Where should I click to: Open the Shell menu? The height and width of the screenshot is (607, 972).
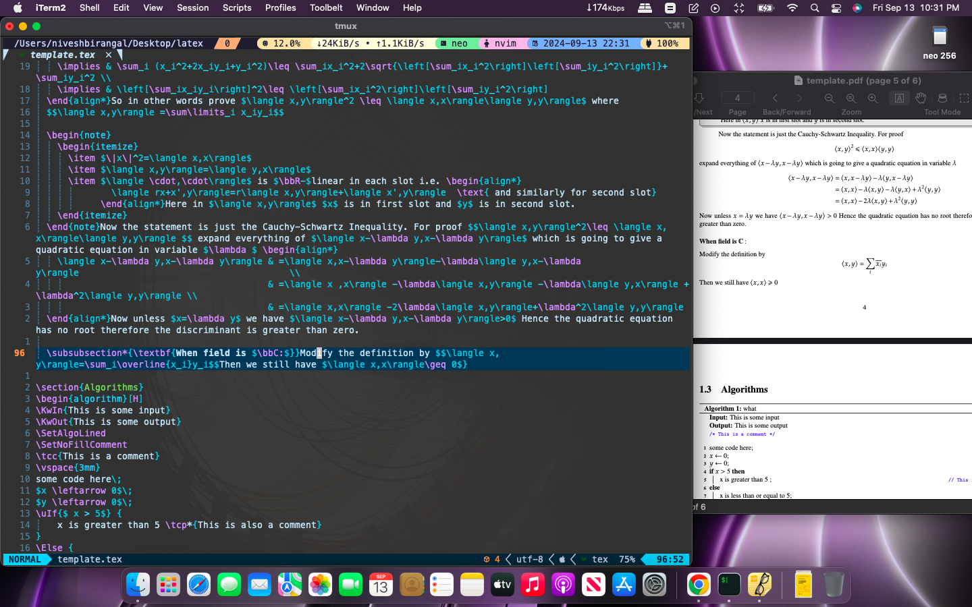point(90,7)
